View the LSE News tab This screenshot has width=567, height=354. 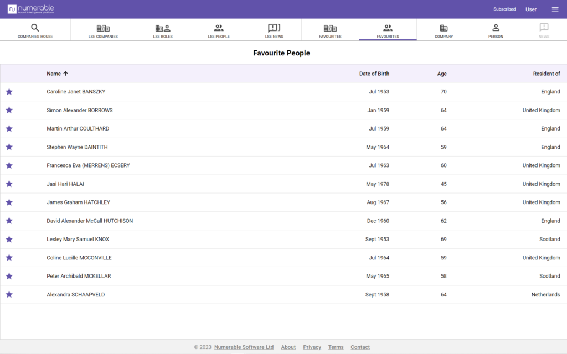[274, 30]
